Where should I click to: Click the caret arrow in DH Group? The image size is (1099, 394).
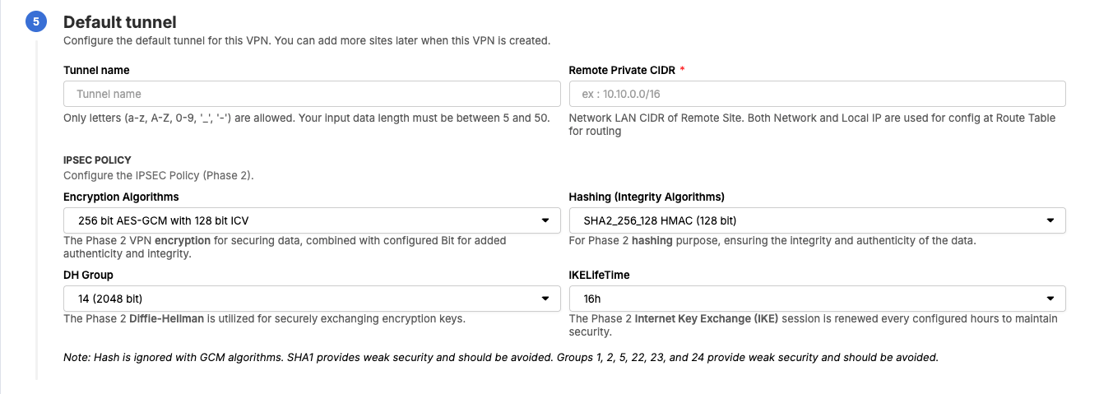(545, 299)
